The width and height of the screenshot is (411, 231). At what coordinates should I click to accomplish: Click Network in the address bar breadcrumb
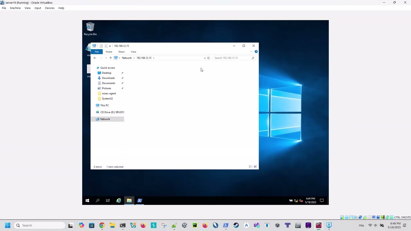(127, 58)
